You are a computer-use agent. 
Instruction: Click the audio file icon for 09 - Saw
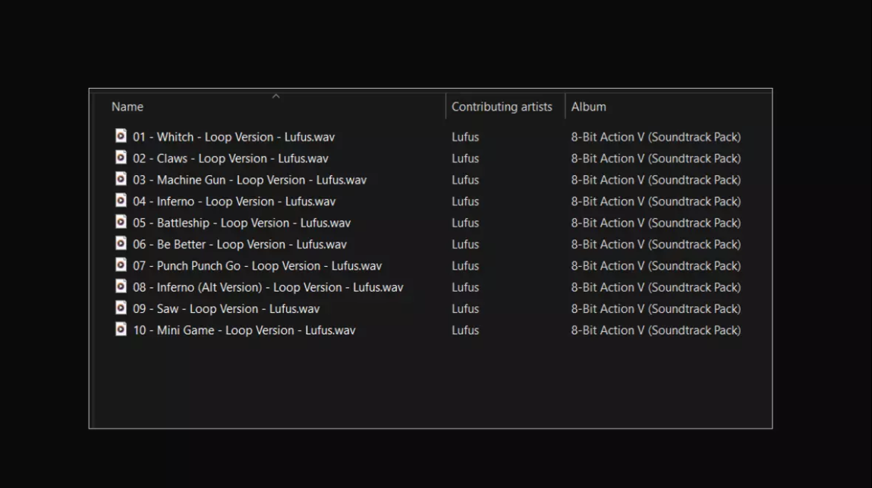pyautogui.click(x=121, y=308)
